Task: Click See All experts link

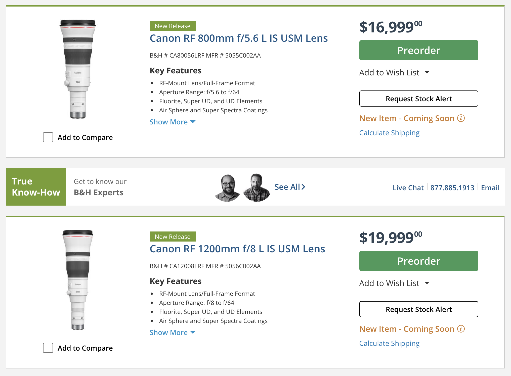Action: pos(290,187)
